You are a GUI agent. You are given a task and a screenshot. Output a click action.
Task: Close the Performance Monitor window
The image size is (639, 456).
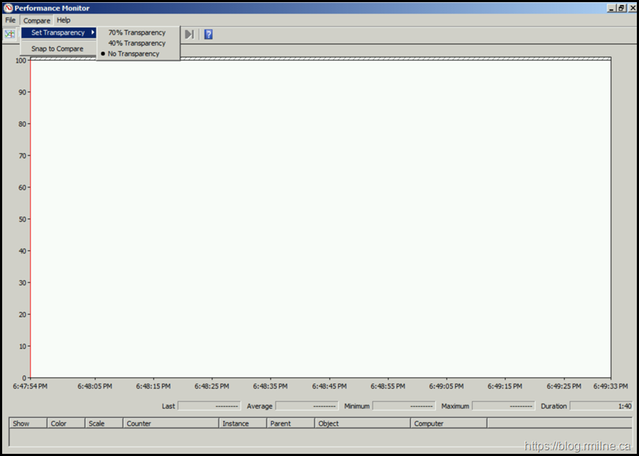click(x=632, y=8)
